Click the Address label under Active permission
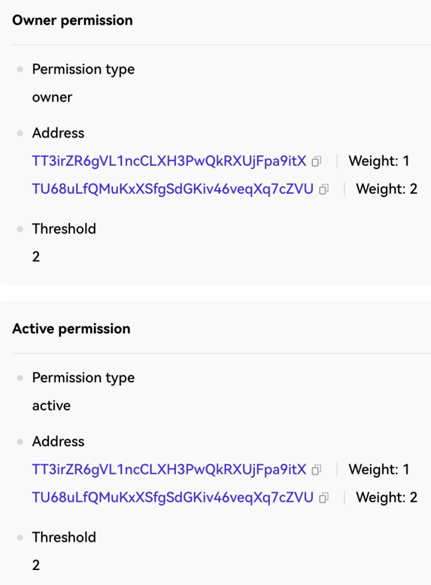 point(58,442)
